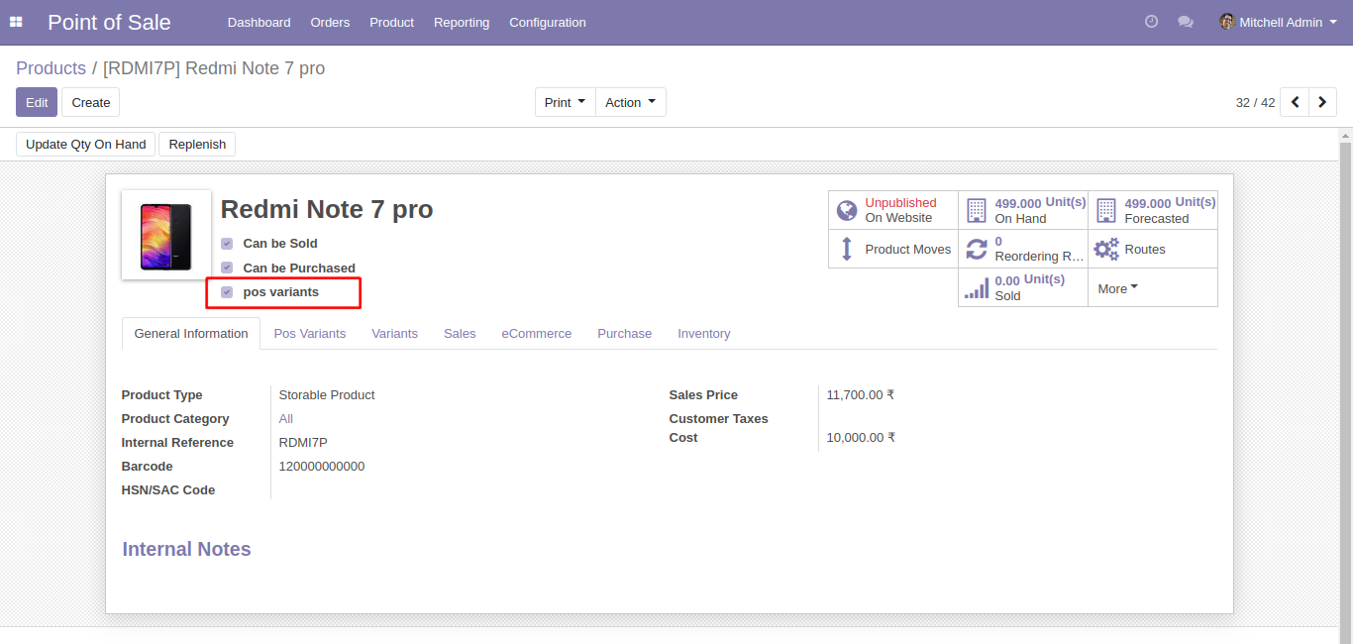Go to previous product record arrow
This screenshot has height=644, width=1353.
(x=1295, y=102)
